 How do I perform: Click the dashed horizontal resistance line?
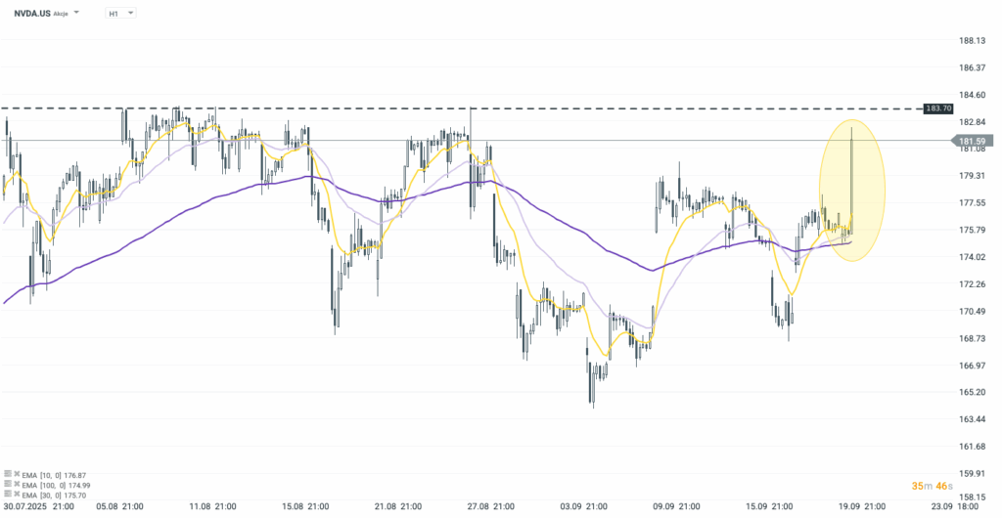tap(587, 108)
